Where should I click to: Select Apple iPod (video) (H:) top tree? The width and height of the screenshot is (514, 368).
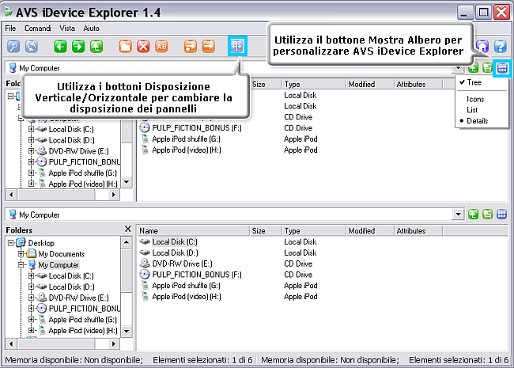pyautogui.click(x=83, y=184)
